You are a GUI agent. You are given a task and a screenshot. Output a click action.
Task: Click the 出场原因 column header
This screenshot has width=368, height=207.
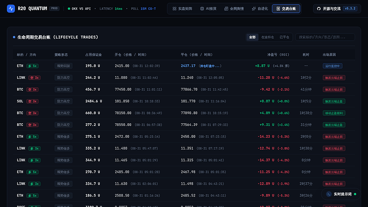pos(329,54)
